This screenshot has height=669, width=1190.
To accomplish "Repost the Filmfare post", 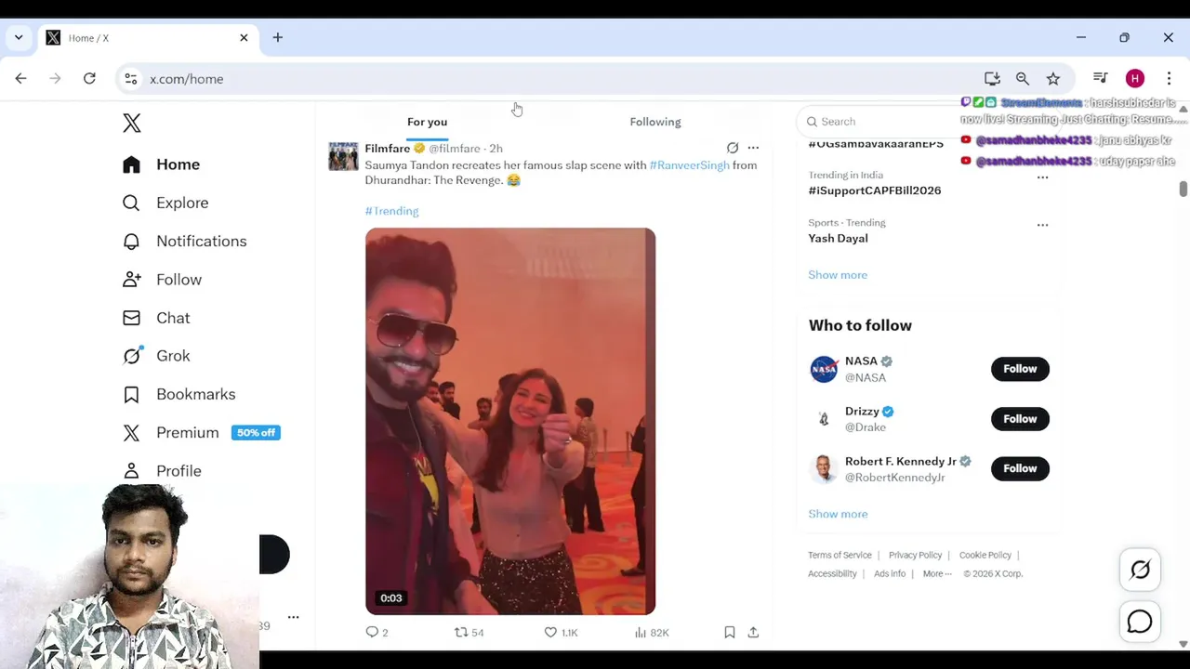I will 469,633.
